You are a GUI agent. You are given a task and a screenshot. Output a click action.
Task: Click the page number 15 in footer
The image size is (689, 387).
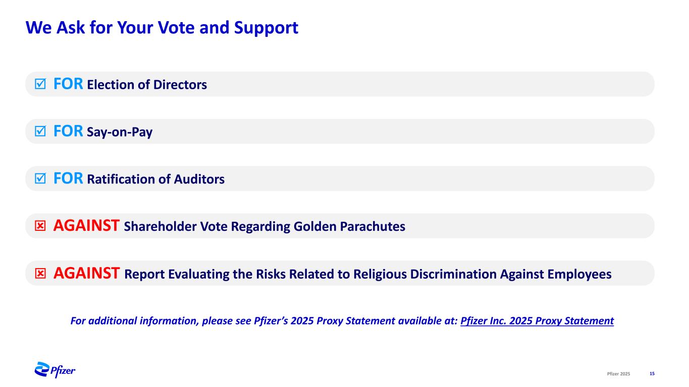(x=652, y=373)
